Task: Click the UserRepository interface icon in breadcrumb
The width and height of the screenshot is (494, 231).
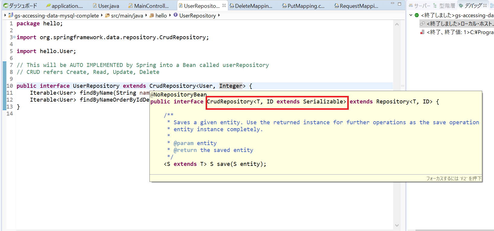Action: coord(175,15)
